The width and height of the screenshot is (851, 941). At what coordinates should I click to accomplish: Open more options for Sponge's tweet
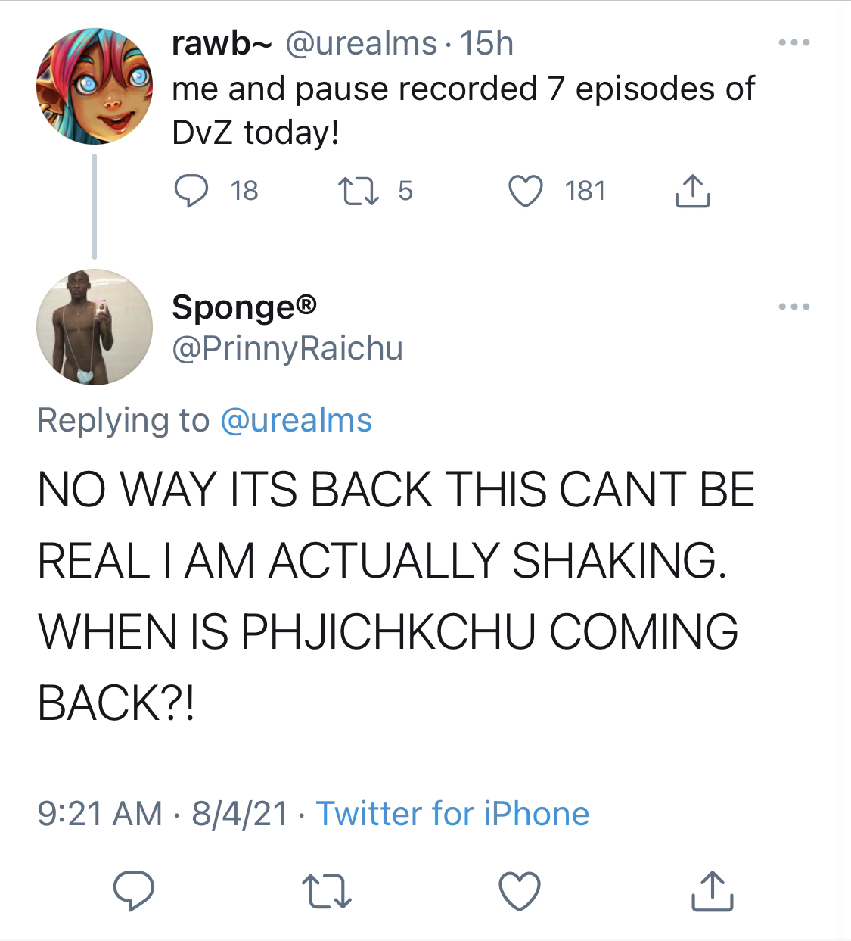(x=795, y=307)
